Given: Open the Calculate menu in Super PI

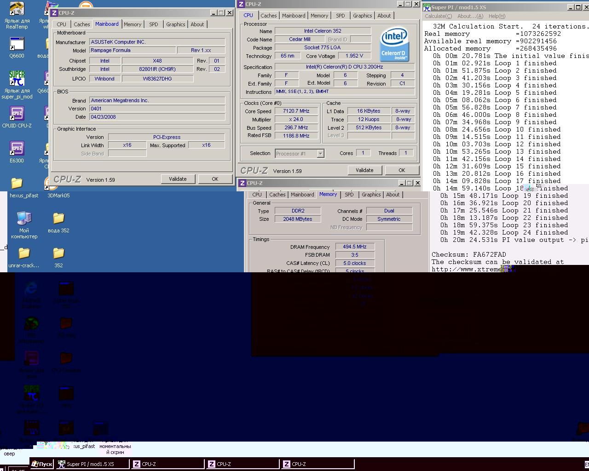Looking at the screenshot, I should tap(438, 16).
